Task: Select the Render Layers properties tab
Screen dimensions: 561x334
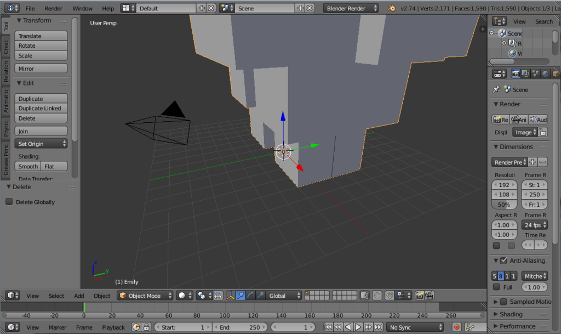Action: [525, 73]
